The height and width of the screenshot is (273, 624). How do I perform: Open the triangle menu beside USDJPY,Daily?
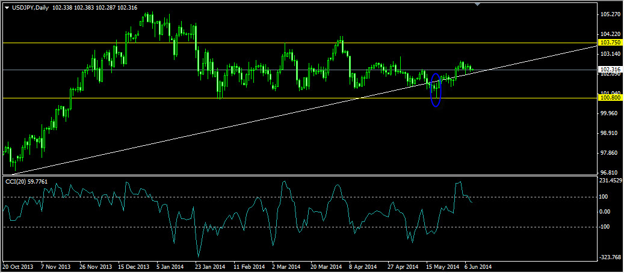click(x=7, y=8)
